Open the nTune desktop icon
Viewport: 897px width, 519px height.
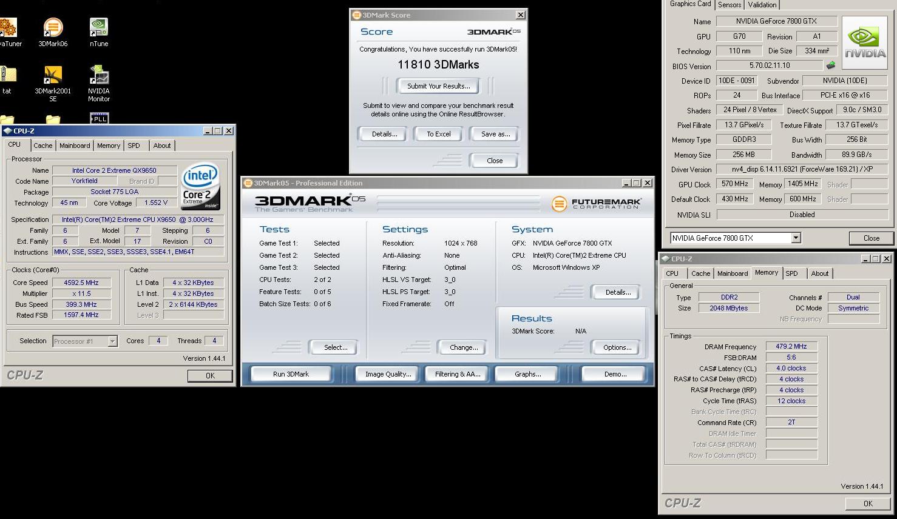99,32
